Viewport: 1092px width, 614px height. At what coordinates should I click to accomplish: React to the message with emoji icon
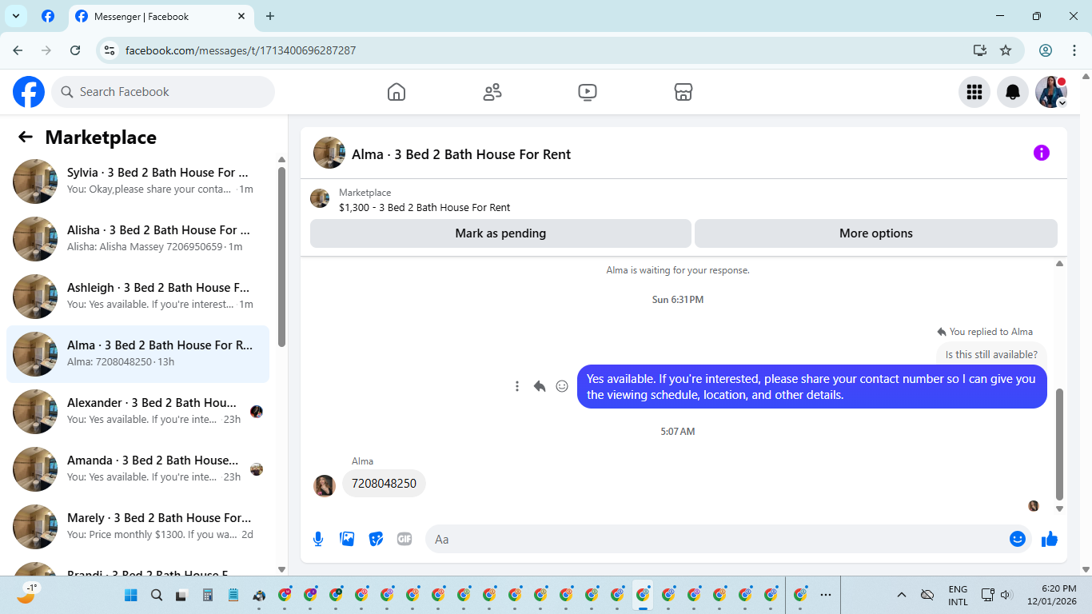coord(562,386)
